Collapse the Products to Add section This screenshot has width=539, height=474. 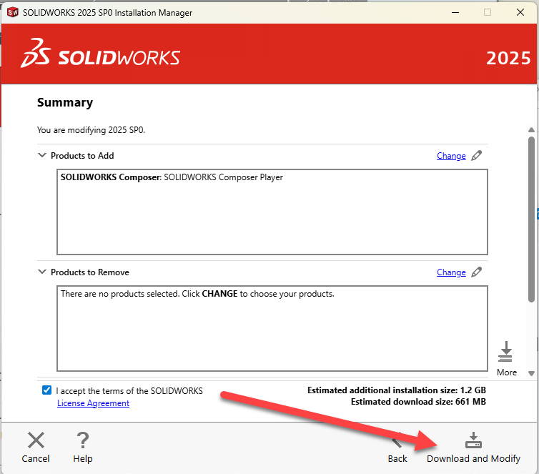tap(42, 155)
